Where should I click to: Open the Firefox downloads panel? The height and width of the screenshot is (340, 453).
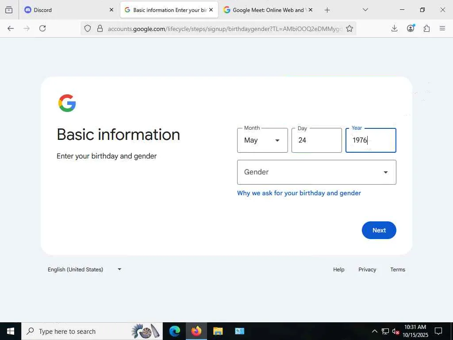point(394,28)
